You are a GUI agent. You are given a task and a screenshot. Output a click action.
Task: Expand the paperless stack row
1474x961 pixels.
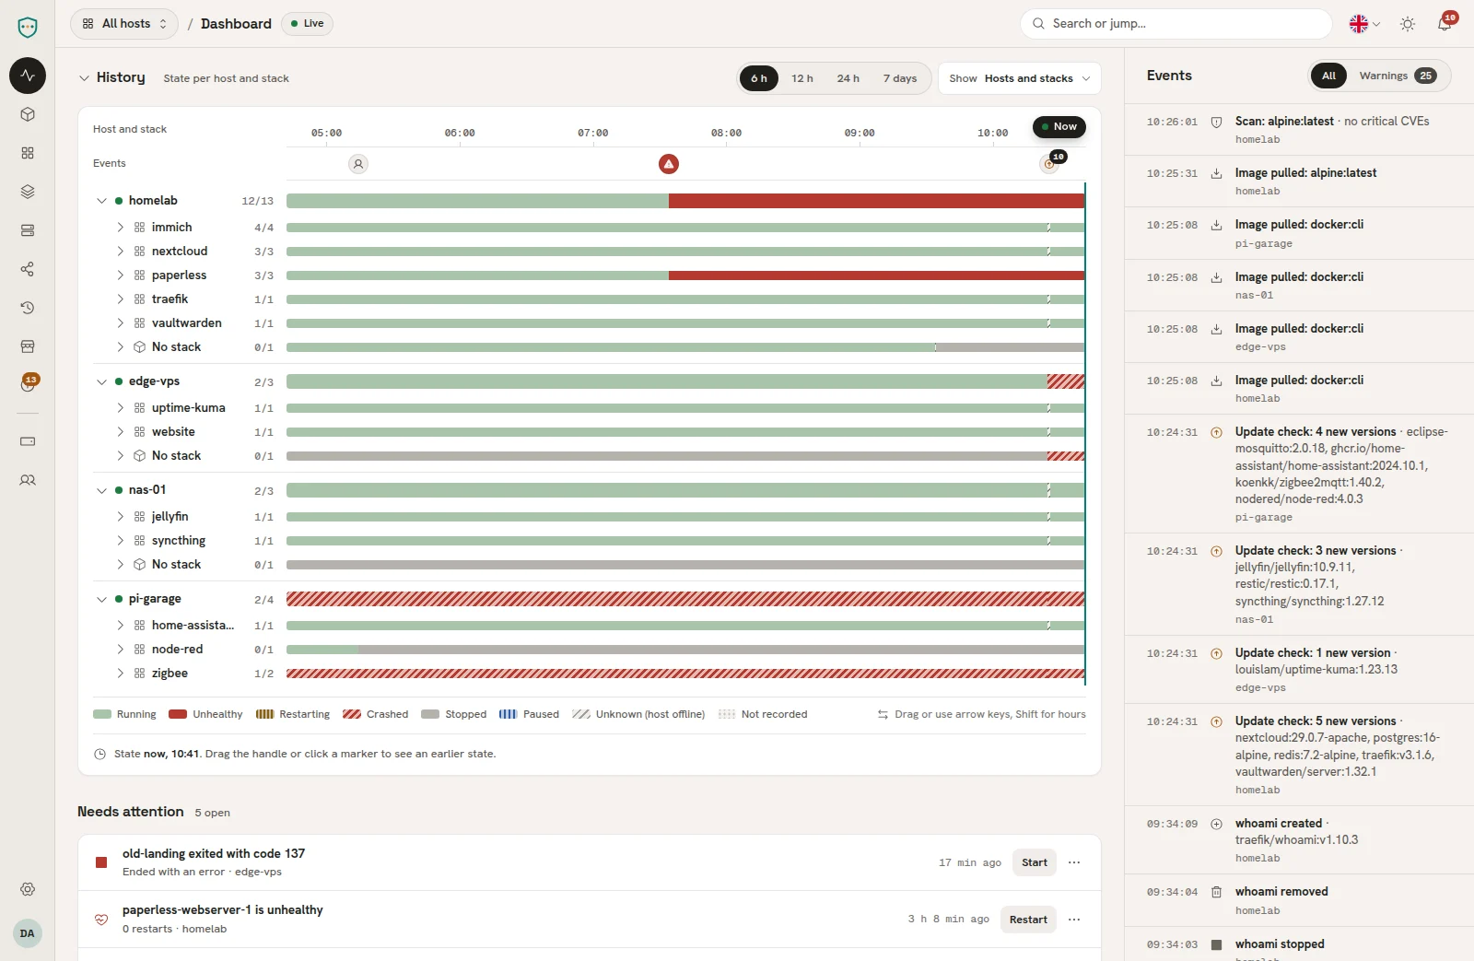(x=120, y=275)
